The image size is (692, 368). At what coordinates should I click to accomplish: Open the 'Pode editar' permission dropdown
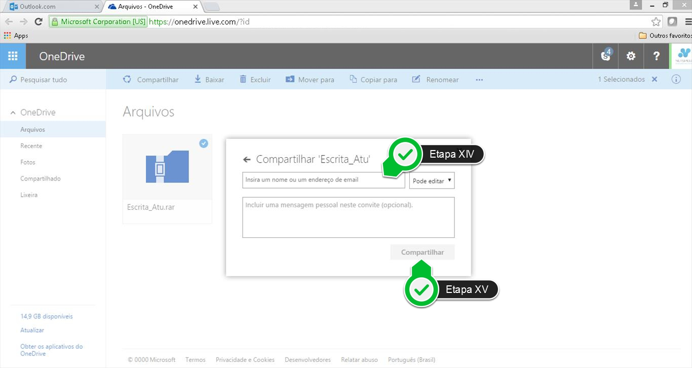(x=432, y=181)
